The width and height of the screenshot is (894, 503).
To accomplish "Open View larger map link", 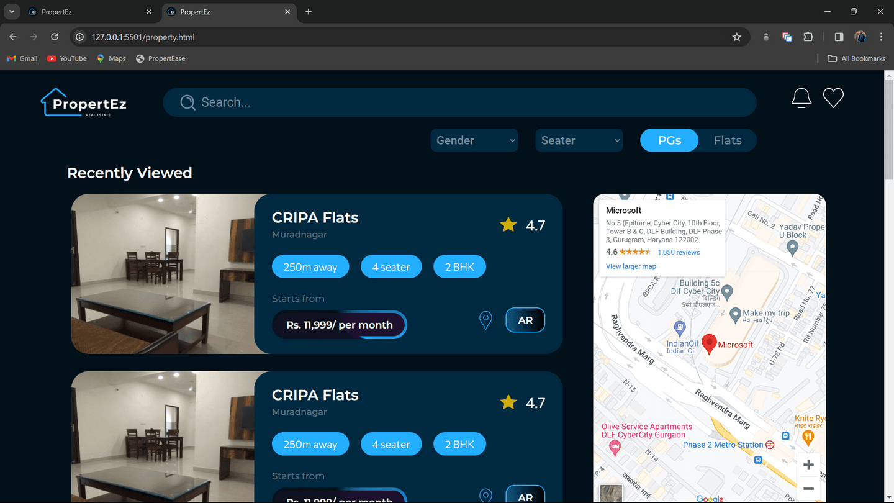I will click(631, 266).
